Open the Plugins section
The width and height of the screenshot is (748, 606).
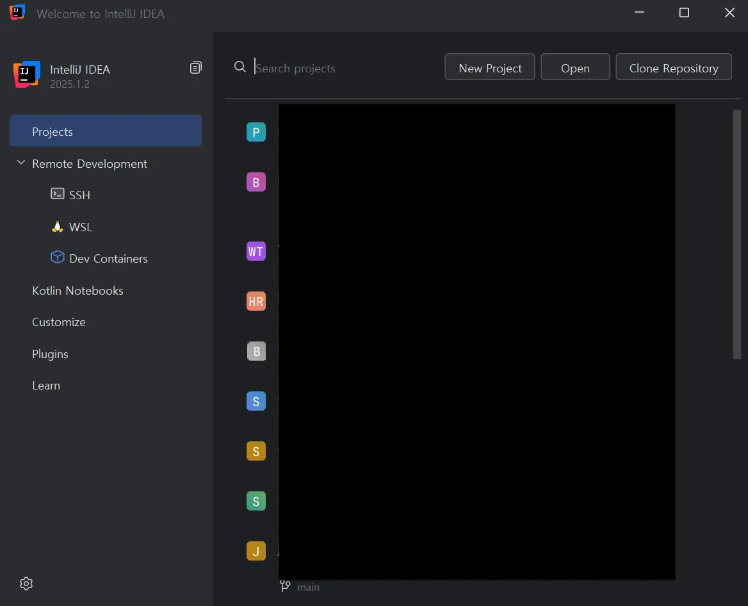click(50, 354)
